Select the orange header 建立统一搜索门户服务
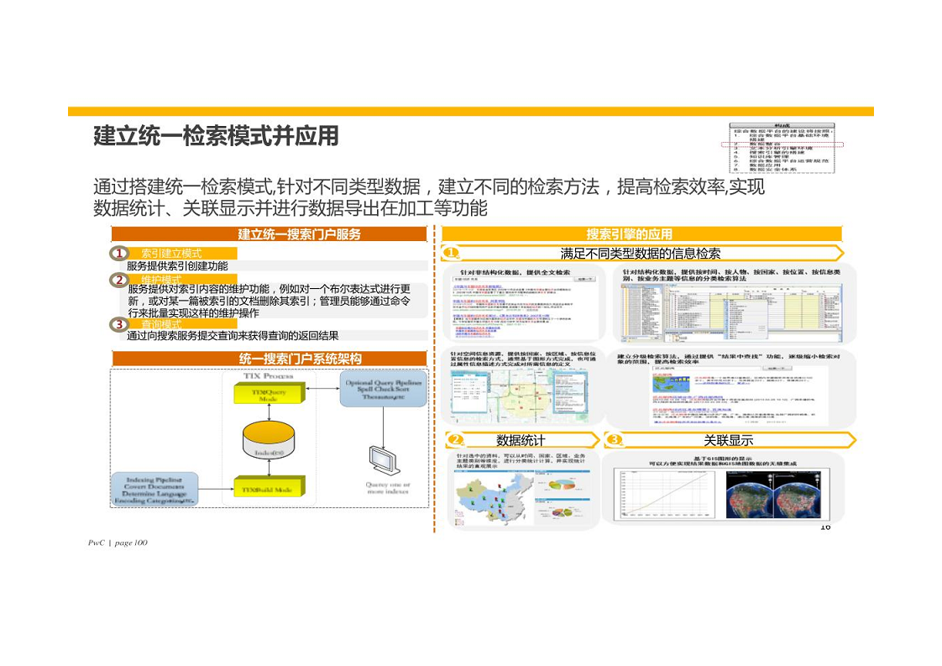The width and height of the screenshot is (942, 666). [x=270, y=234]
